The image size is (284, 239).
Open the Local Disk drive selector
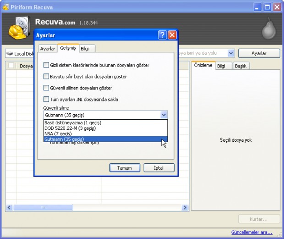coord(20,54)
